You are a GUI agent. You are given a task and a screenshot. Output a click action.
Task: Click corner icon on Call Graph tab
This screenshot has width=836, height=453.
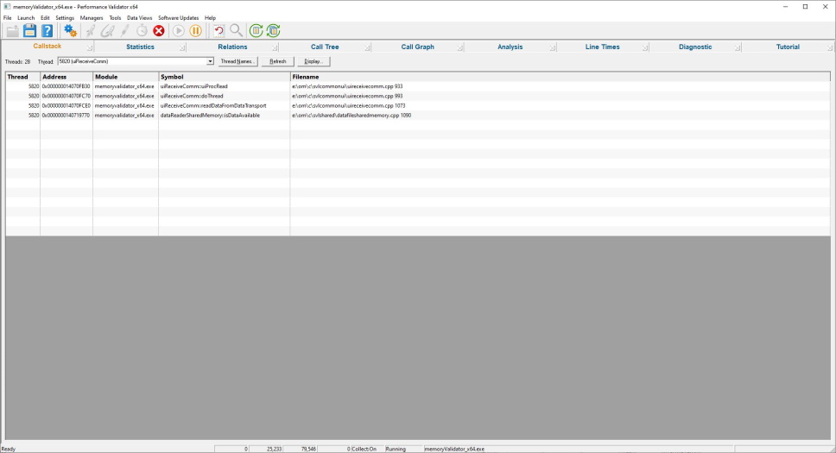click(x=460, y=48)
